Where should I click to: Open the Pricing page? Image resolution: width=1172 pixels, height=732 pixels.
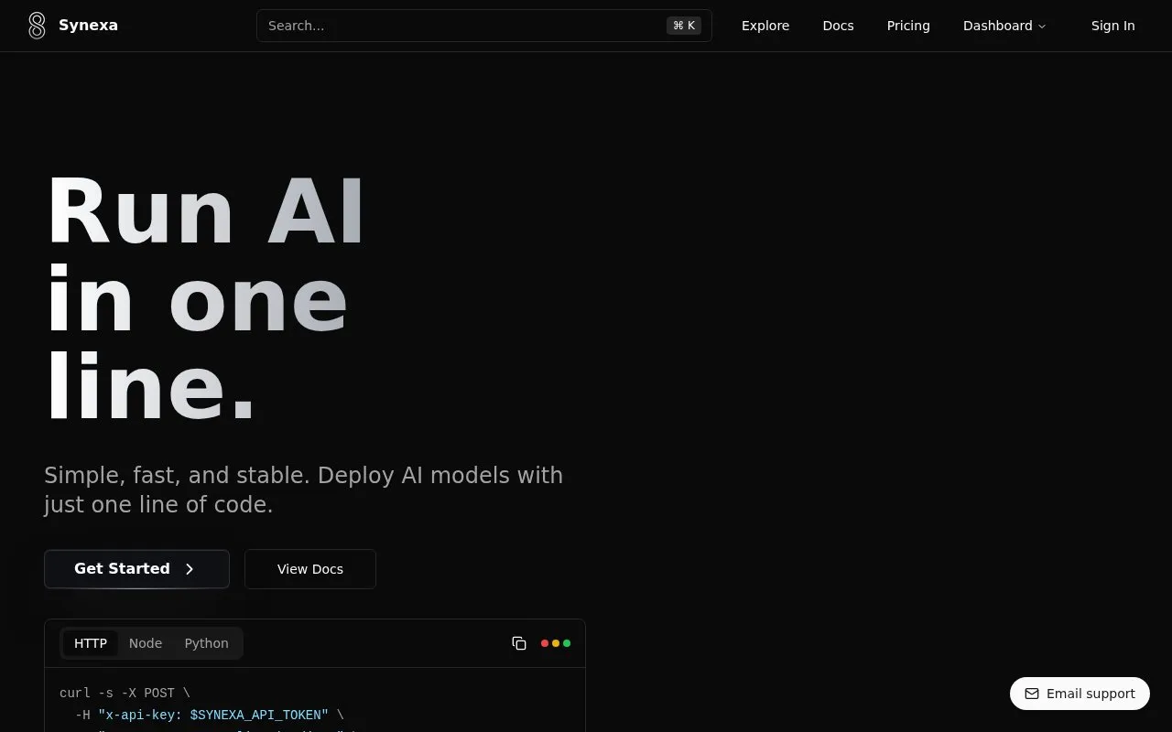point(908,26)
